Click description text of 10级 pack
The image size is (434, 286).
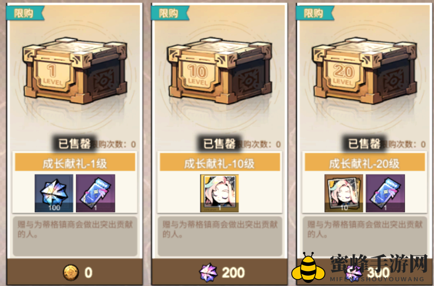220,229
